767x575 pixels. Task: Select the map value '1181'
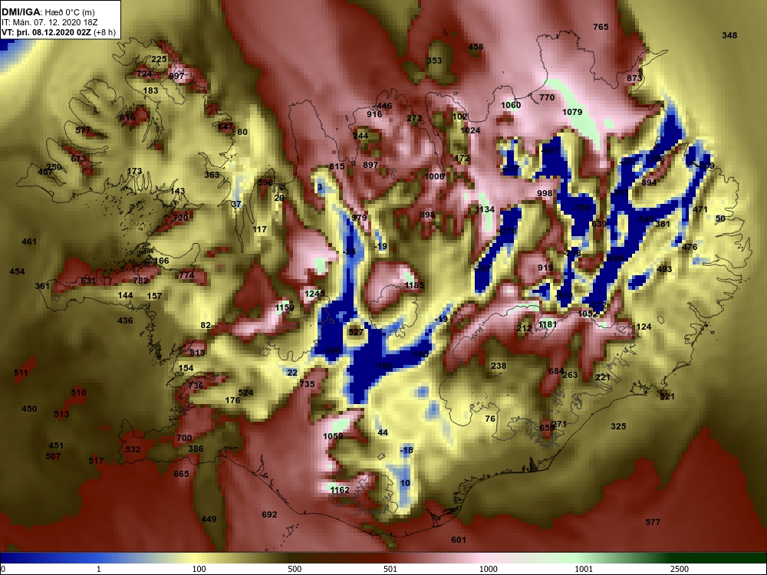click(548, 324)
